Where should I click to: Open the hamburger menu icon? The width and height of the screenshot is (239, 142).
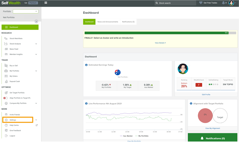[x=46, y=3]
